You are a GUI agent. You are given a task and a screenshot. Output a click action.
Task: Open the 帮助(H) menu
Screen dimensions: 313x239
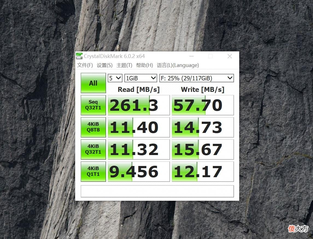tap(145, 65)
